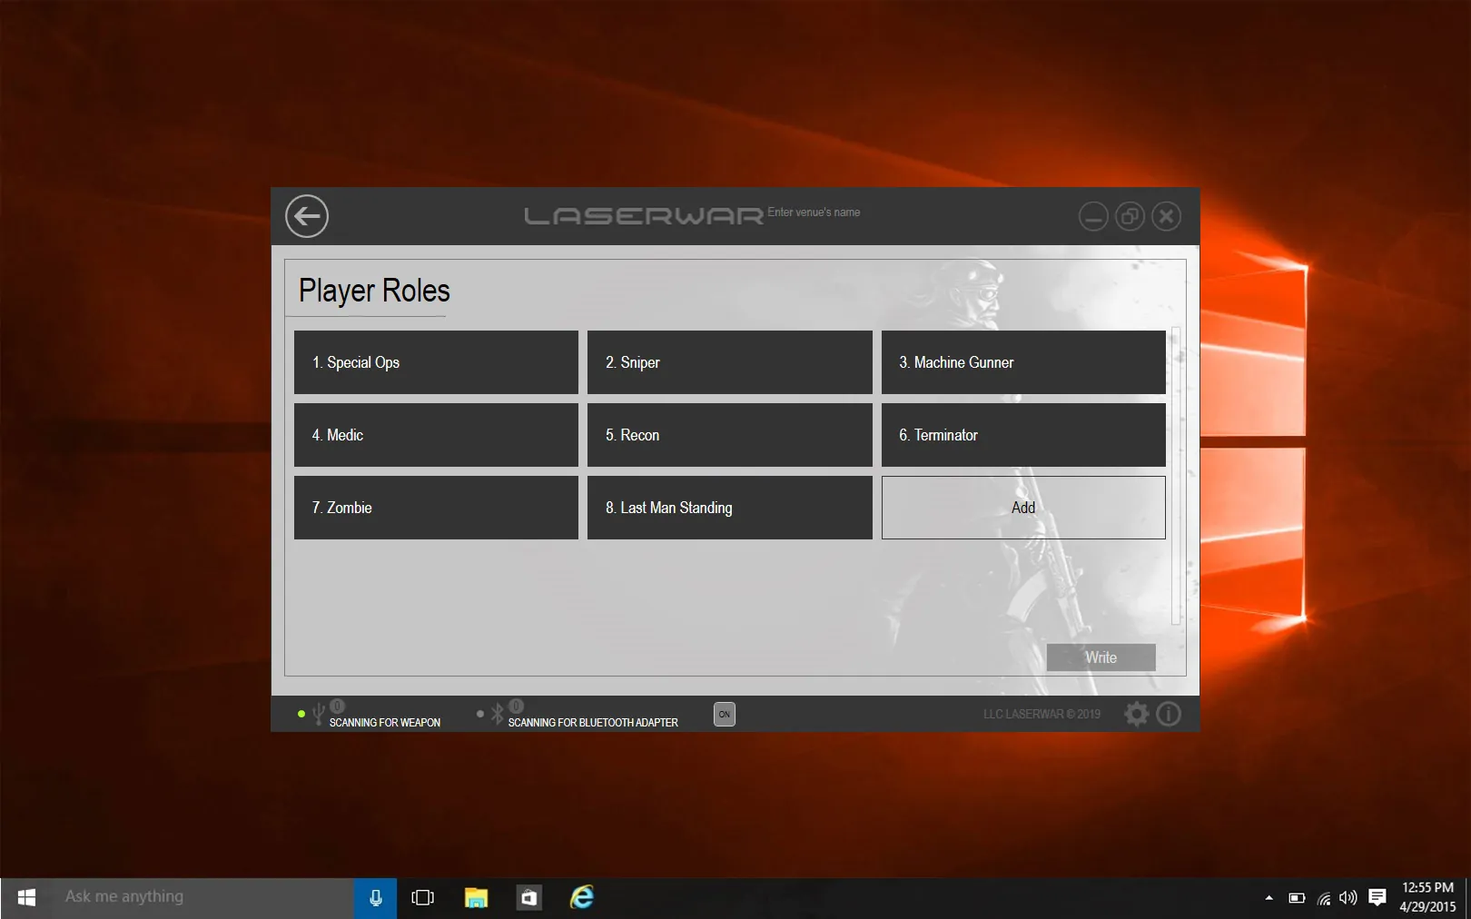Open settings via the gear icon

tap(1137, 714)
